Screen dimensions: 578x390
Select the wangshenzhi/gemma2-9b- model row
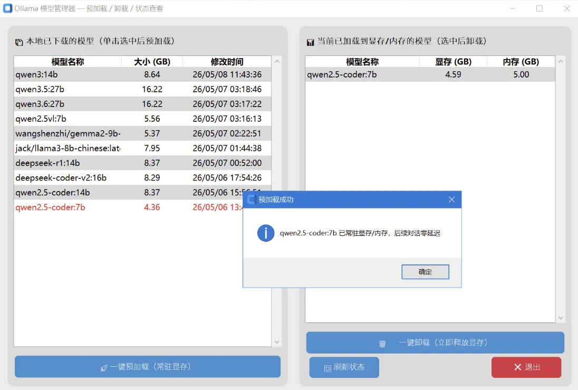(143, 134)
